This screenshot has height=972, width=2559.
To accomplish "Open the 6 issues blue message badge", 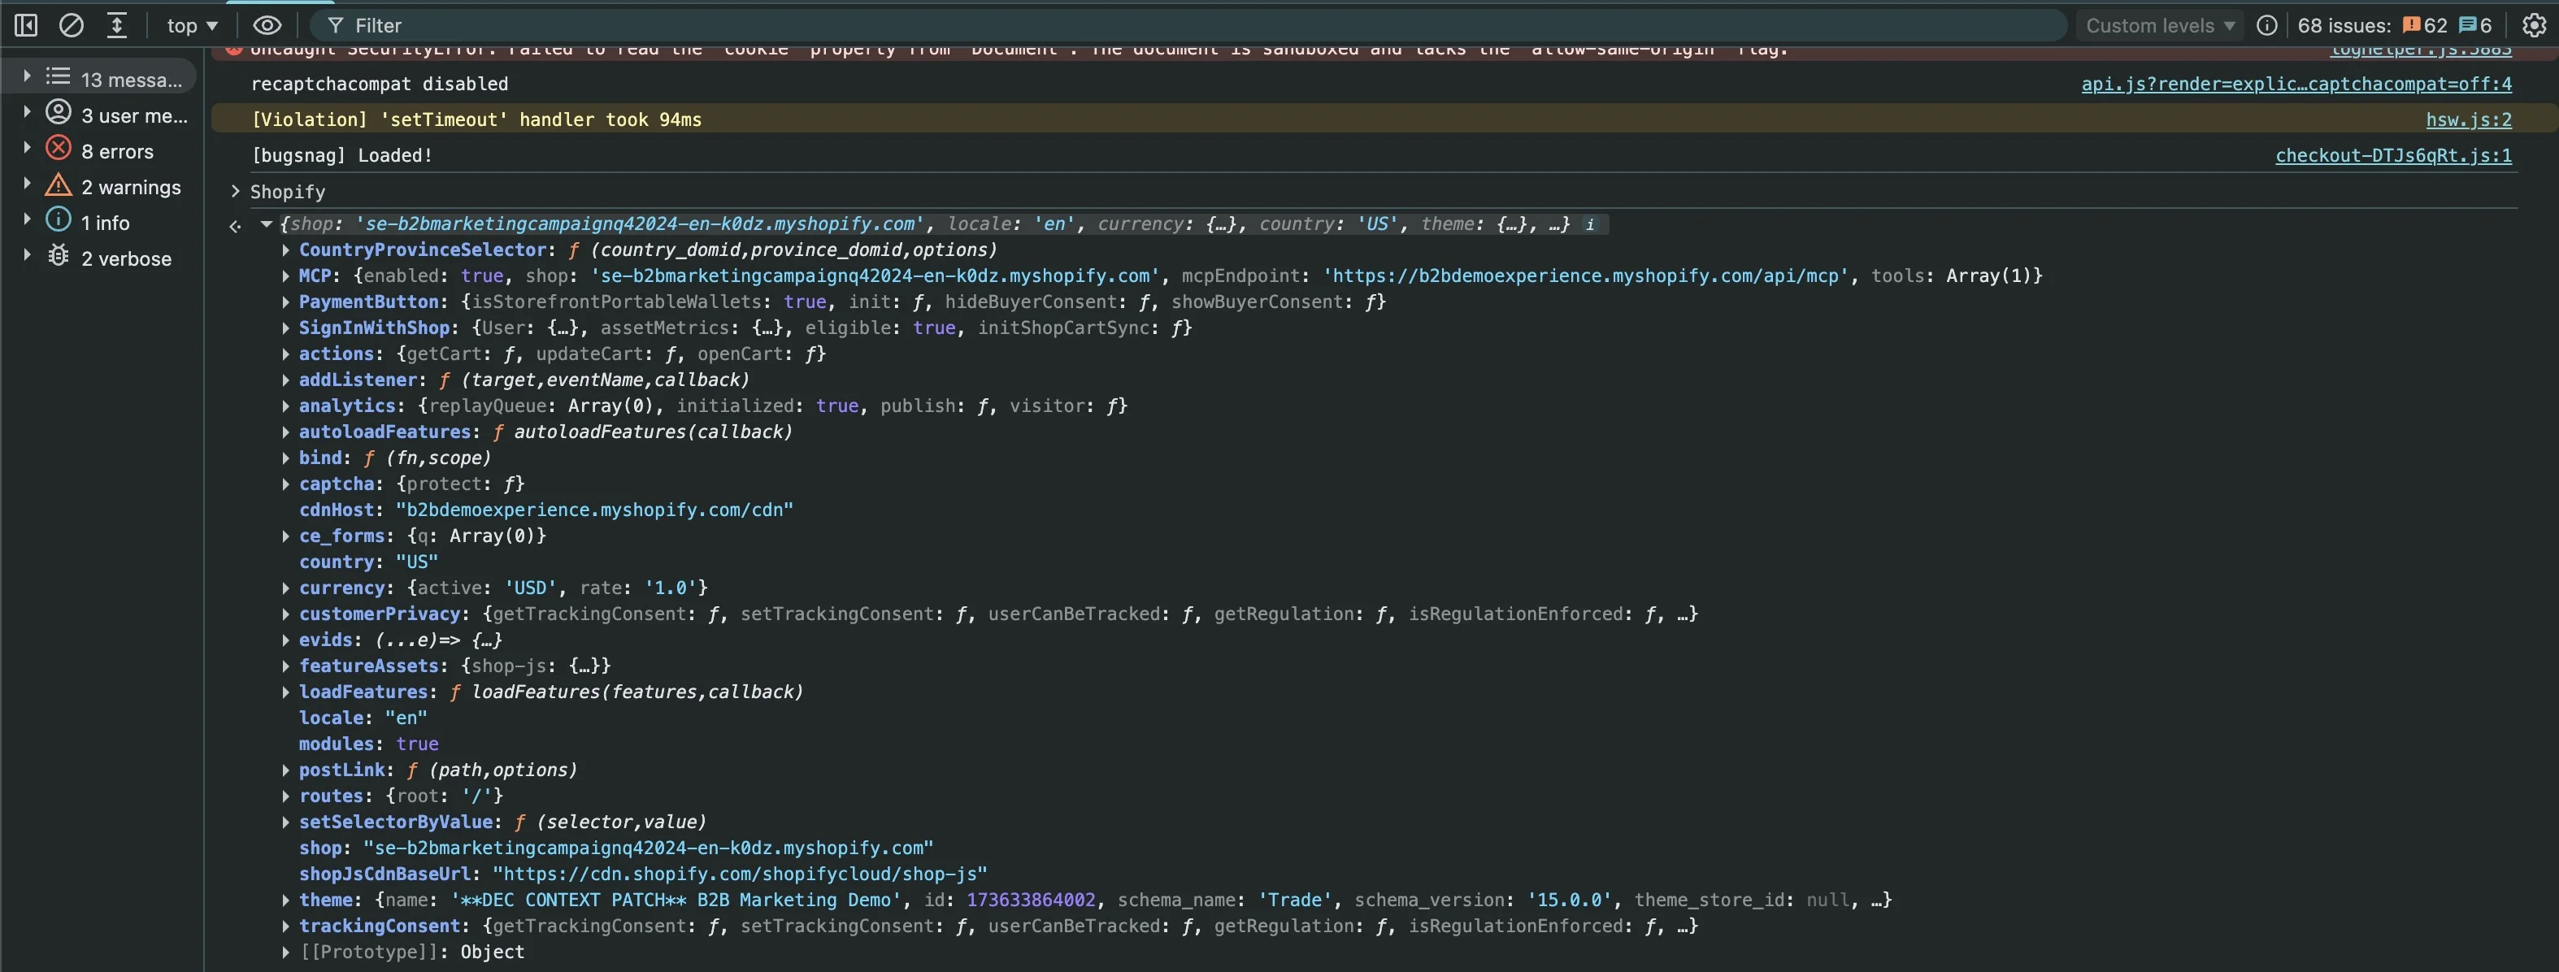I will pyautogui.click(x=2474, y=26).
